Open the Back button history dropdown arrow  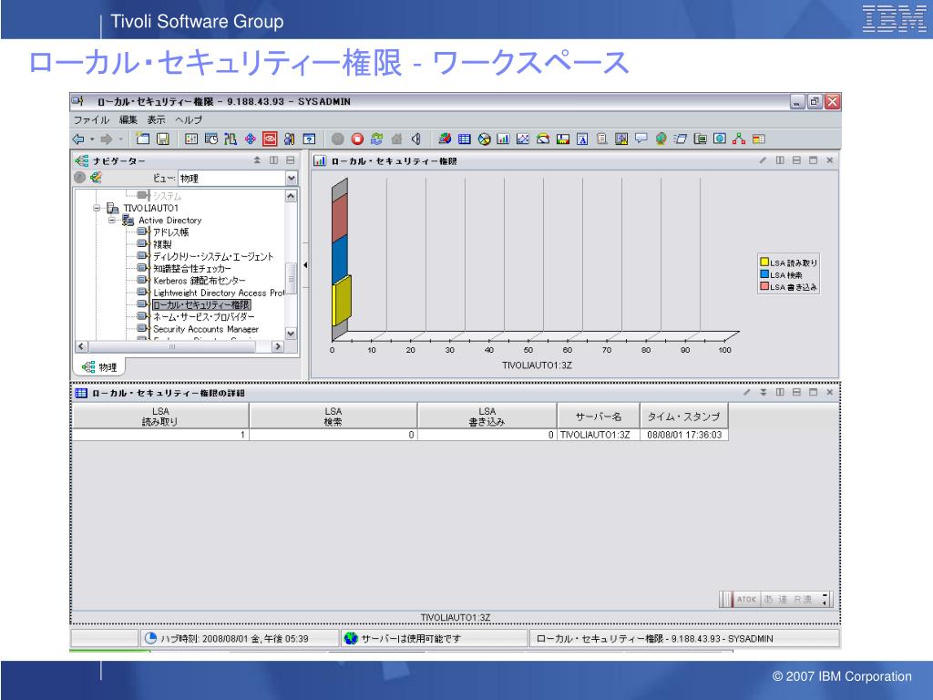(92, 139)
